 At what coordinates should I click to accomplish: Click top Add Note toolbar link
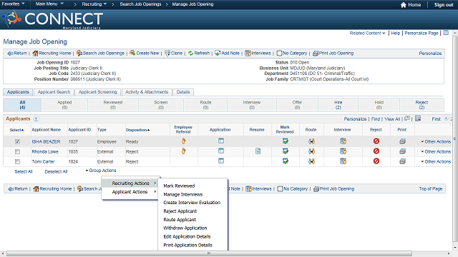(x=228, y=54)
